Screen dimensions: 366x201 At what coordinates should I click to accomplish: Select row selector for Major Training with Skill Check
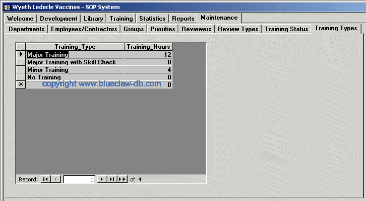[x=21, y=62]
